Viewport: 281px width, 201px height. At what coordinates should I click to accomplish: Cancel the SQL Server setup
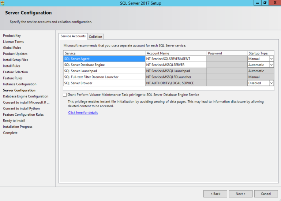[x=266, y=194]
